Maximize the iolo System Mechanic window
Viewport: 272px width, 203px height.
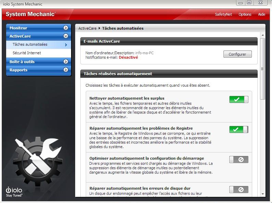click(x=249, y=3)
